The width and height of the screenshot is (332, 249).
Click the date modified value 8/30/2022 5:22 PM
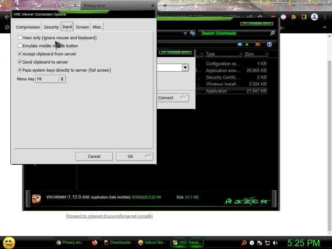[x=147, y=197]
